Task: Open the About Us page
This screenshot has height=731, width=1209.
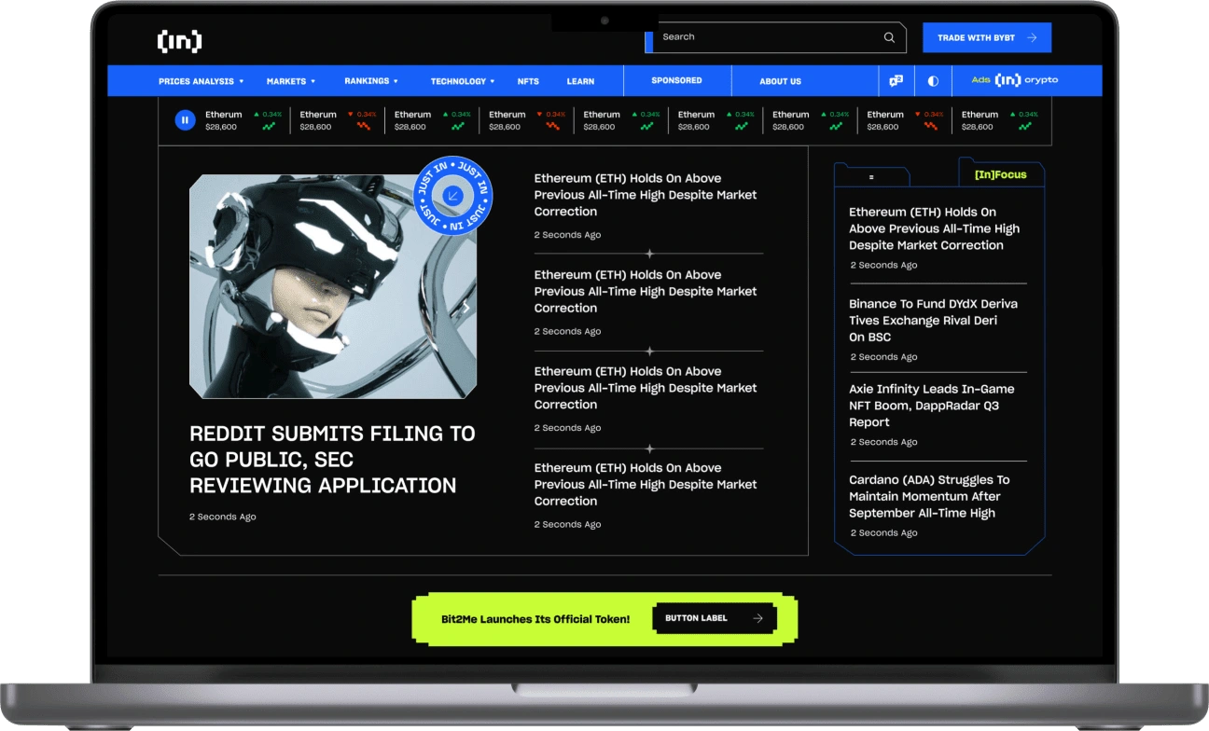Action: coord(780,81)
